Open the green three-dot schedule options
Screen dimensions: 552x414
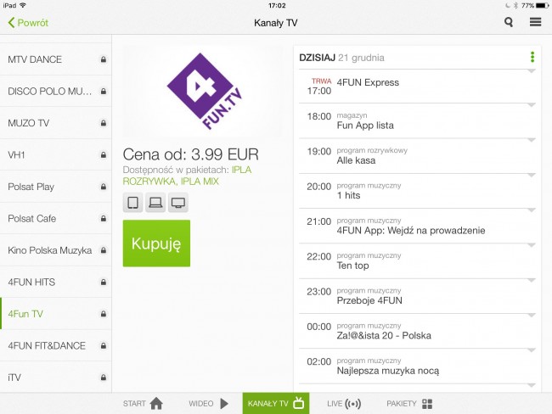pos(532,57)
